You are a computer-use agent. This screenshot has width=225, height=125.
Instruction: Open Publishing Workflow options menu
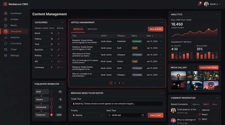(x=62, y=84)
